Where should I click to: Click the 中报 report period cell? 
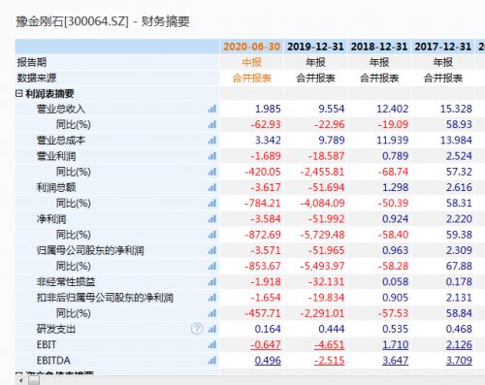251,62
